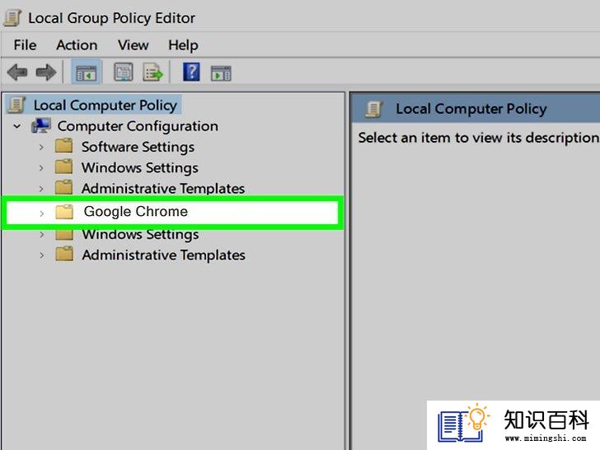Expand the bottom Administrative Templates node
This screenshot has width=600, height=450.
pos(42,255)
